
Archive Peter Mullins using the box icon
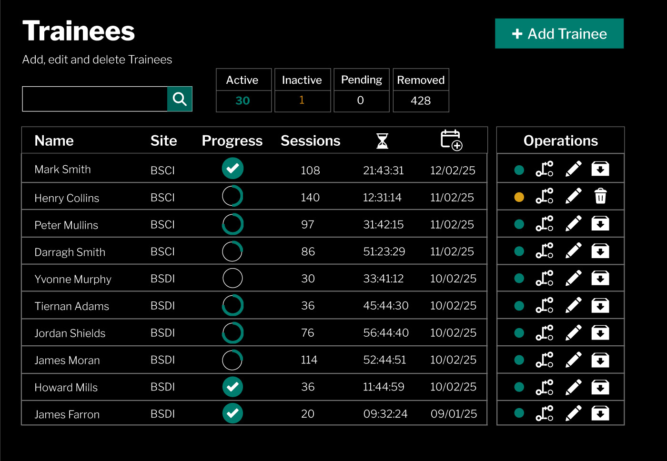(x=600, y=223)
